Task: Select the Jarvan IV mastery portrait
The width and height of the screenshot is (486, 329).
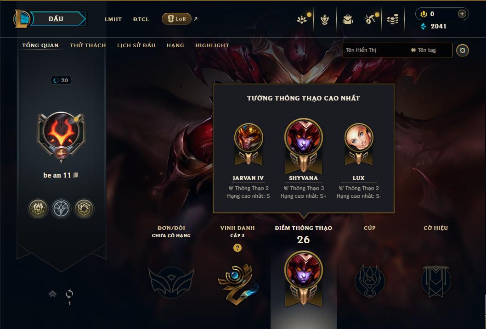Action: [x=249, y=137]
